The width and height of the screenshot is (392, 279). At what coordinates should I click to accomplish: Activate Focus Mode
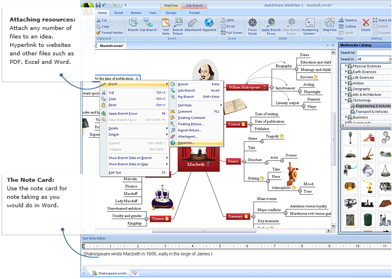click(x=252, y=27)
